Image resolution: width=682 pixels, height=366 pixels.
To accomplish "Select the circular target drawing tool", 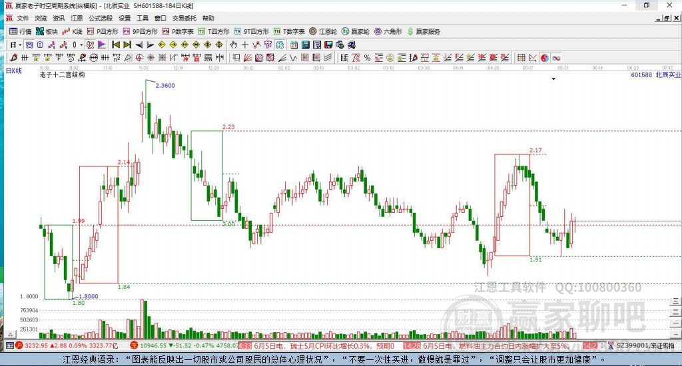I will 139,58.
